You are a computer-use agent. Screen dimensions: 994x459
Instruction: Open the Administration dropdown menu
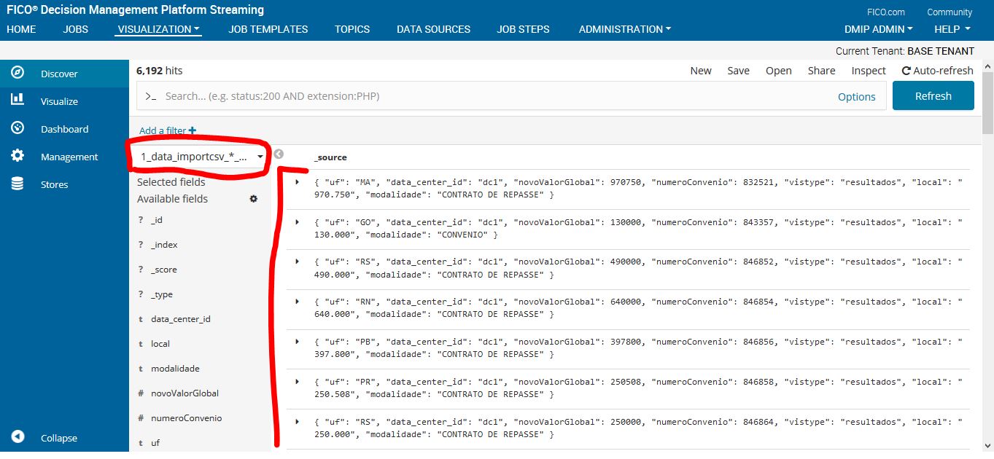625,29
